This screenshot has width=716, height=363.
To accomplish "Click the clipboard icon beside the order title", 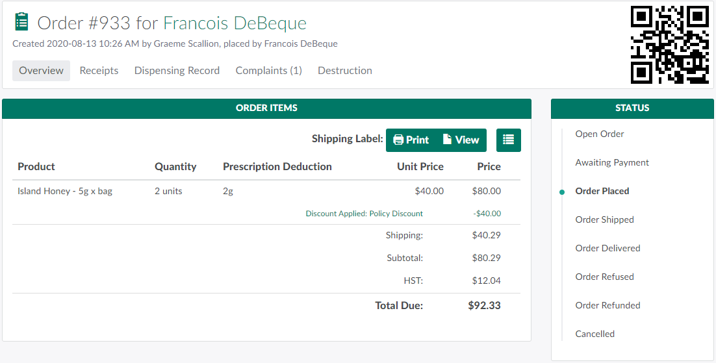I will click(x=22, y=22).
